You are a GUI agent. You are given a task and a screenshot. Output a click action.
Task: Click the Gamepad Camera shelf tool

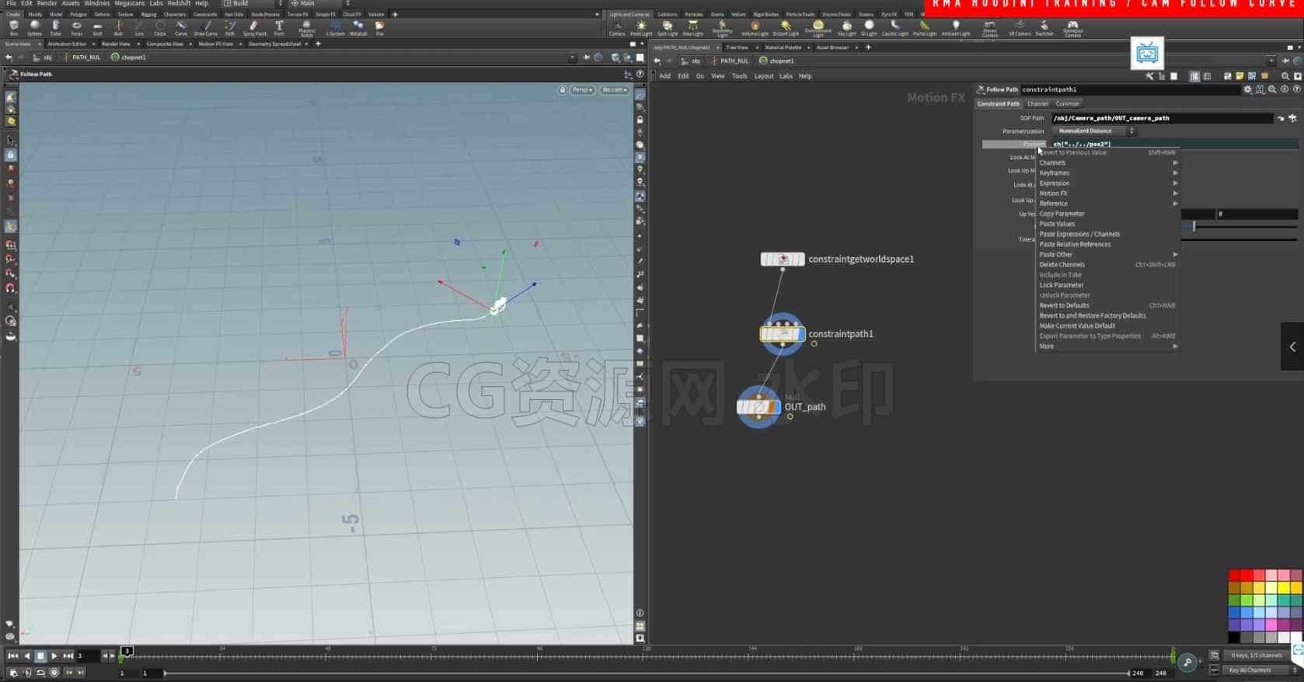pos(1072,29)
